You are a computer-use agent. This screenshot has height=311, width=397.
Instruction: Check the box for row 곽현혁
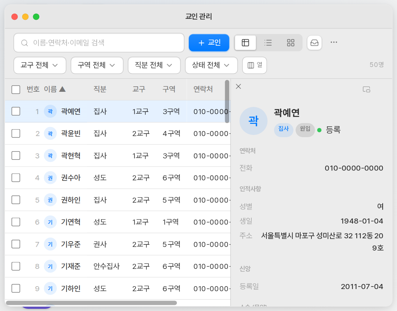(16, 155)
